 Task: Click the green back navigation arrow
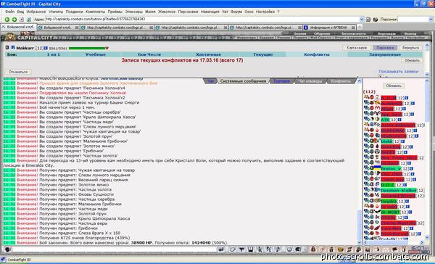tap(7, 20)
